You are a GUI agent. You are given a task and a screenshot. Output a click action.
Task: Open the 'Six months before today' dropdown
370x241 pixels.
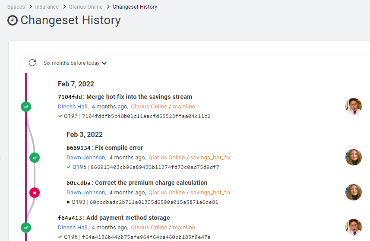tap(75, 63)
